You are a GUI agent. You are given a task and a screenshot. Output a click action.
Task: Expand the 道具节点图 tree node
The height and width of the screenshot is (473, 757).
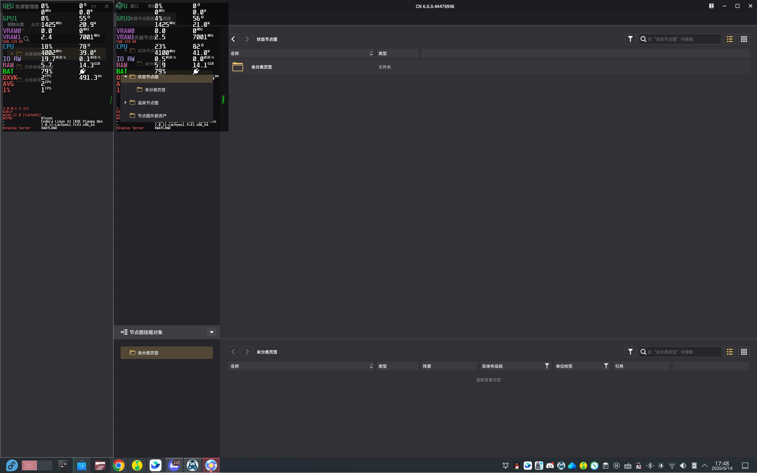(x=125, y=103)
